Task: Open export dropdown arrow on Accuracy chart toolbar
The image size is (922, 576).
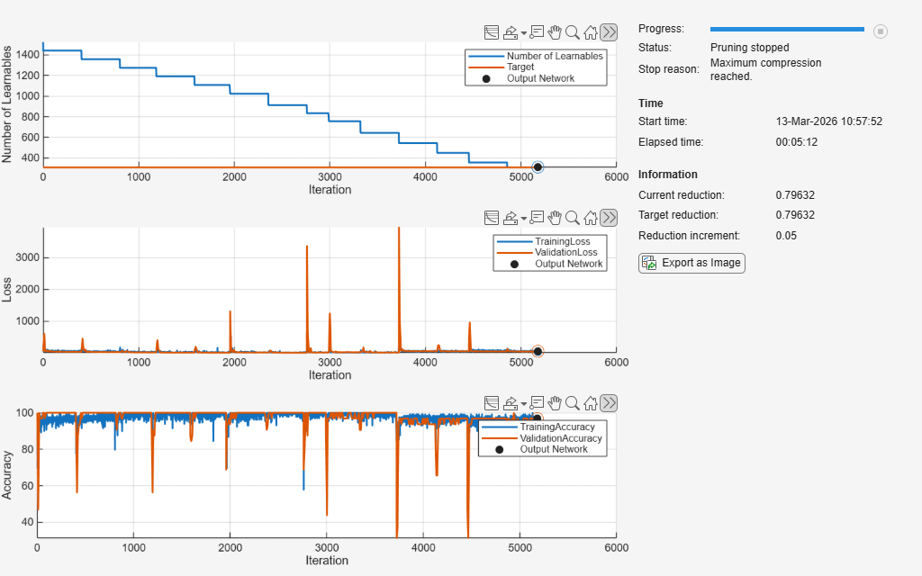Action: (523, 404)
